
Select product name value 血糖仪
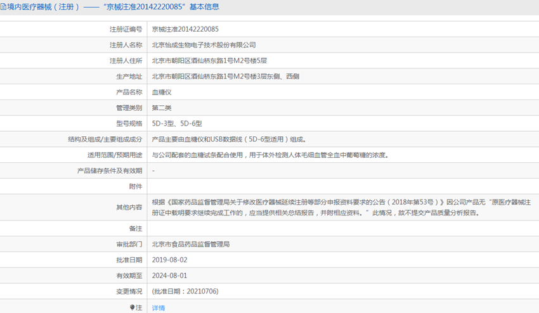[162, 92]
